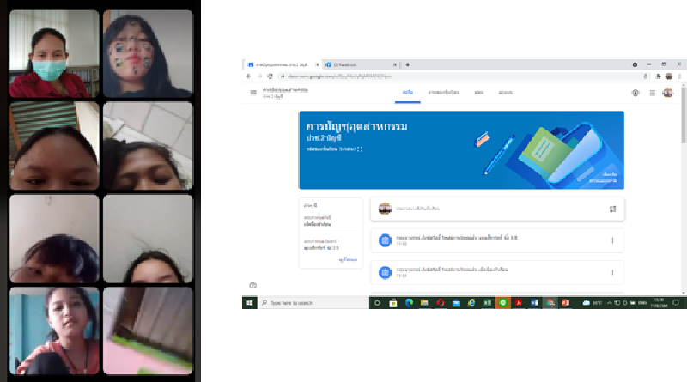Open the Google apps grid

(x=652, y=93)
